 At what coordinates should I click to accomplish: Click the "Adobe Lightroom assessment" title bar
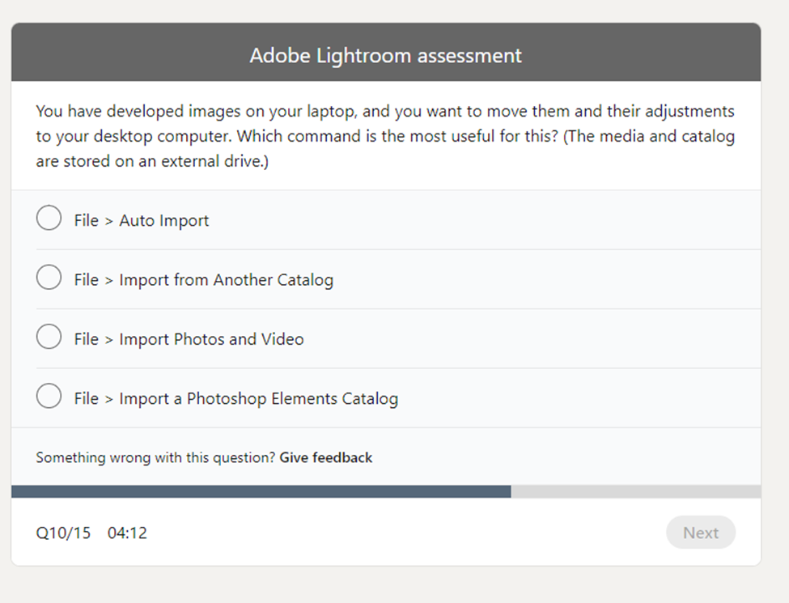386,55
